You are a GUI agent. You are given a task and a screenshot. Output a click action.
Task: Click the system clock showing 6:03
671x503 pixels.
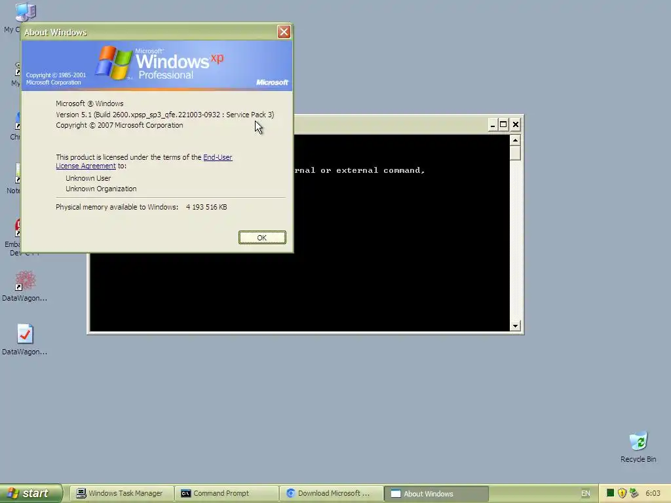click(x=653, y=493)
